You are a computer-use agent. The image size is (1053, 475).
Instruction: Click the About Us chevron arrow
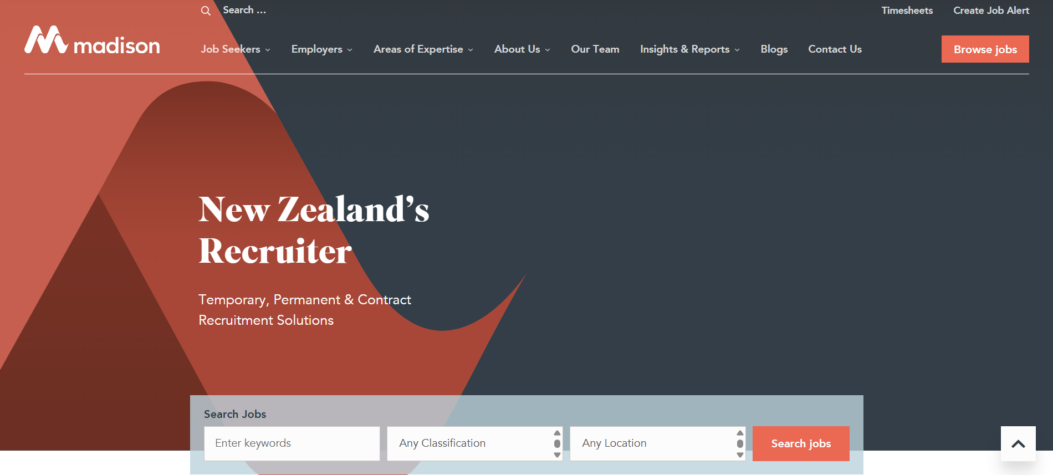(x=548, y=50)
